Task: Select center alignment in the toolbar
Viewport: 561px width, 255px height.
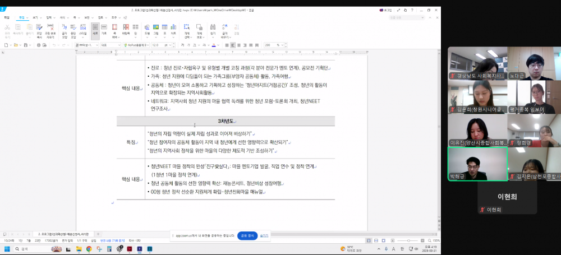Action: [239, 45]
